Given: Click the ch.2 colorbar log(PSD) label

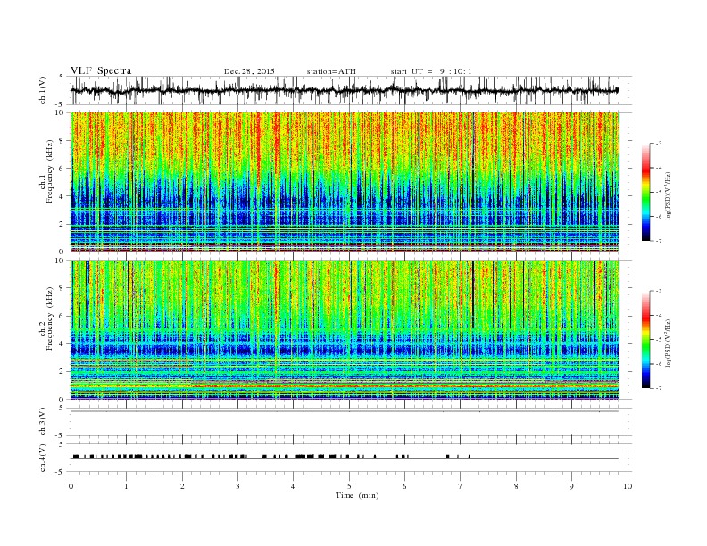Looking at the screenshot, I should click(x=668, y=343).
